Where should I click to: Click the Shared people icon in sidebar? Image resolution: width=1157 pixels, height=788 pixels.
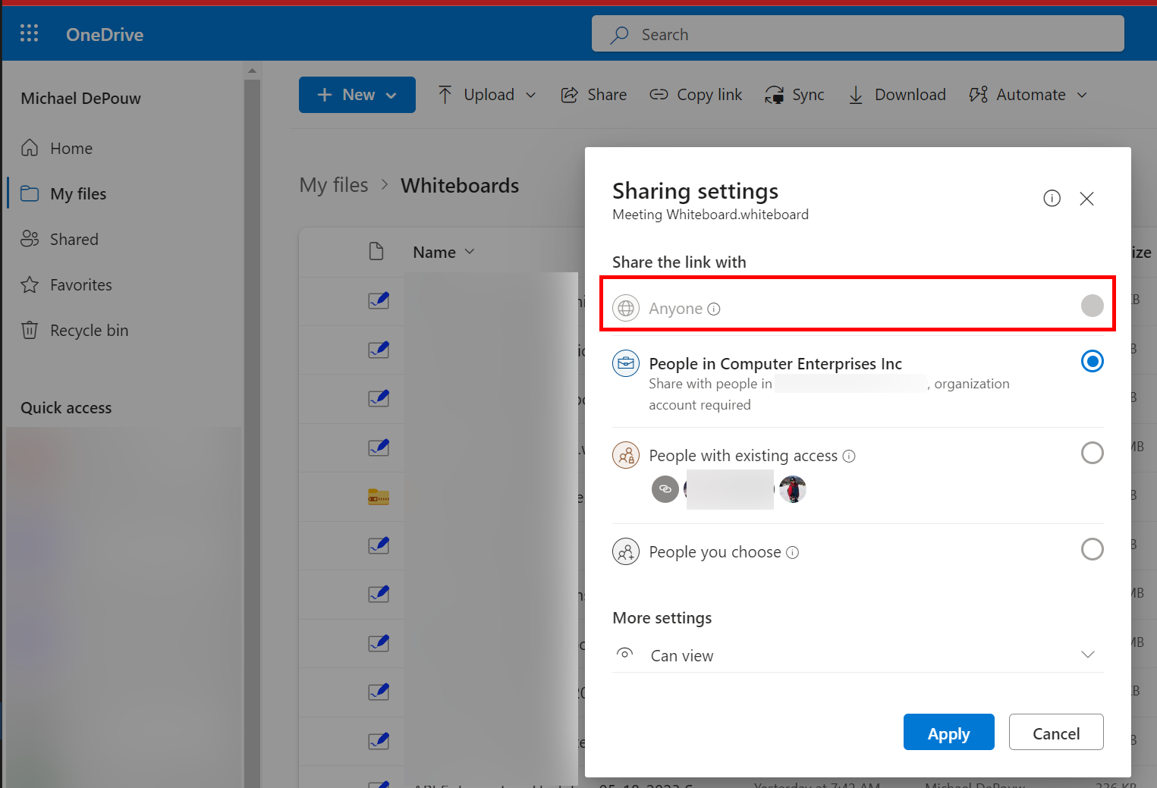pyautogui.click(x=30, y=239)
